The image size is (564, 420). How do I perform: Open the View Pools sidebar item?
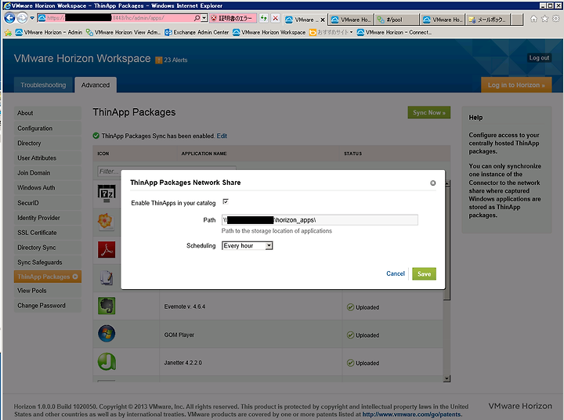[48, 291]
